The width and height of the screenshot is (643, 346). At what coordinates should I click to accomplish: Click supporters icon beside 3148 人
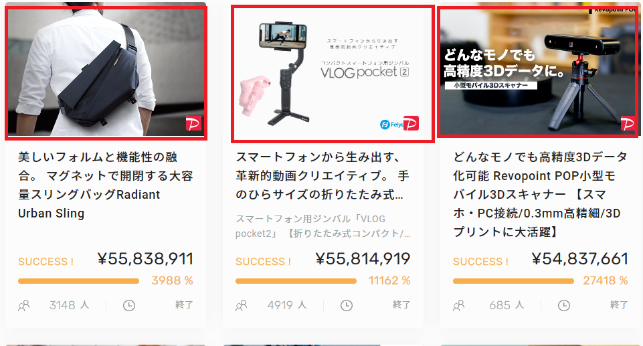point(24,305)
